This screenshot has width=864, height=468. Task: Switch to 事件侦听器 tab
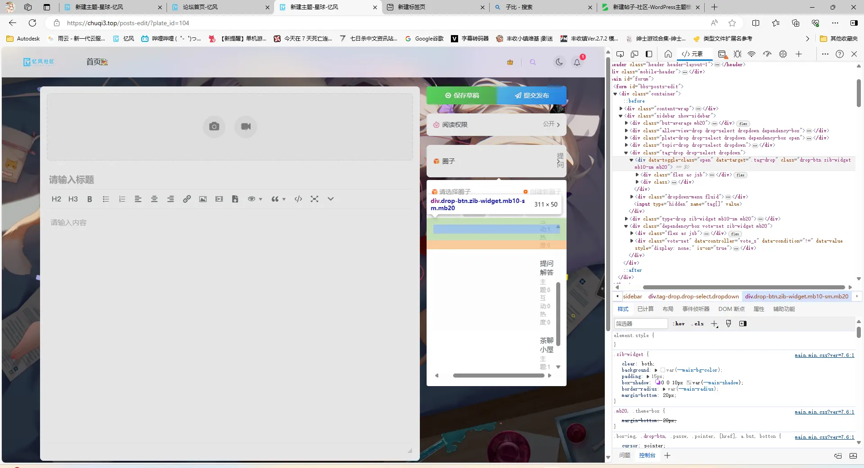pos(696,309)
